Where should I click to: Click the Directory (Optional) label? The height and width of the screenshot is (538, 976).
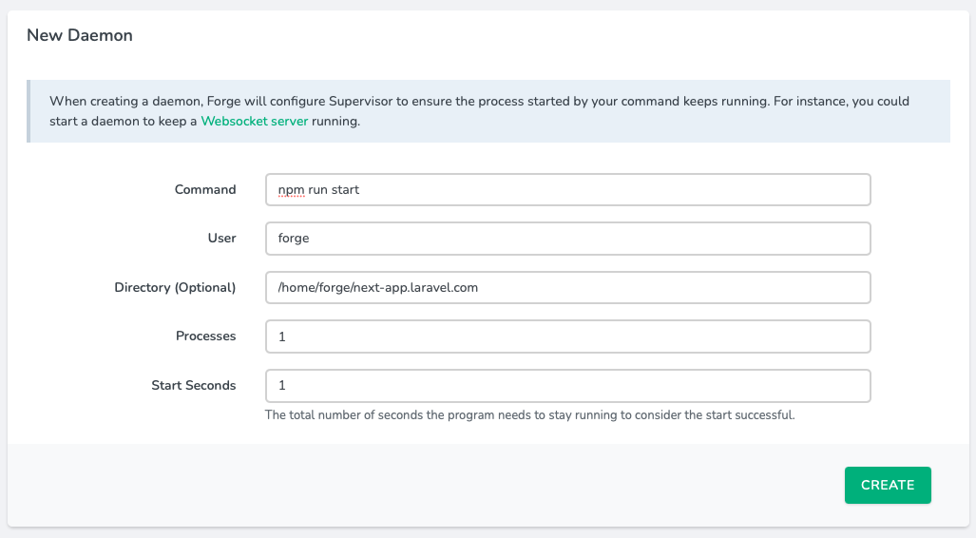pos(175,287)
